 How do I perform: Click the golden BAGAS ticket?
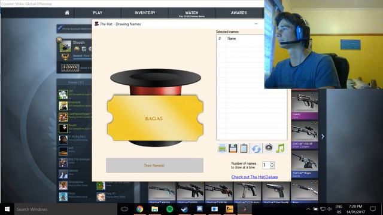tap(155, 118)
